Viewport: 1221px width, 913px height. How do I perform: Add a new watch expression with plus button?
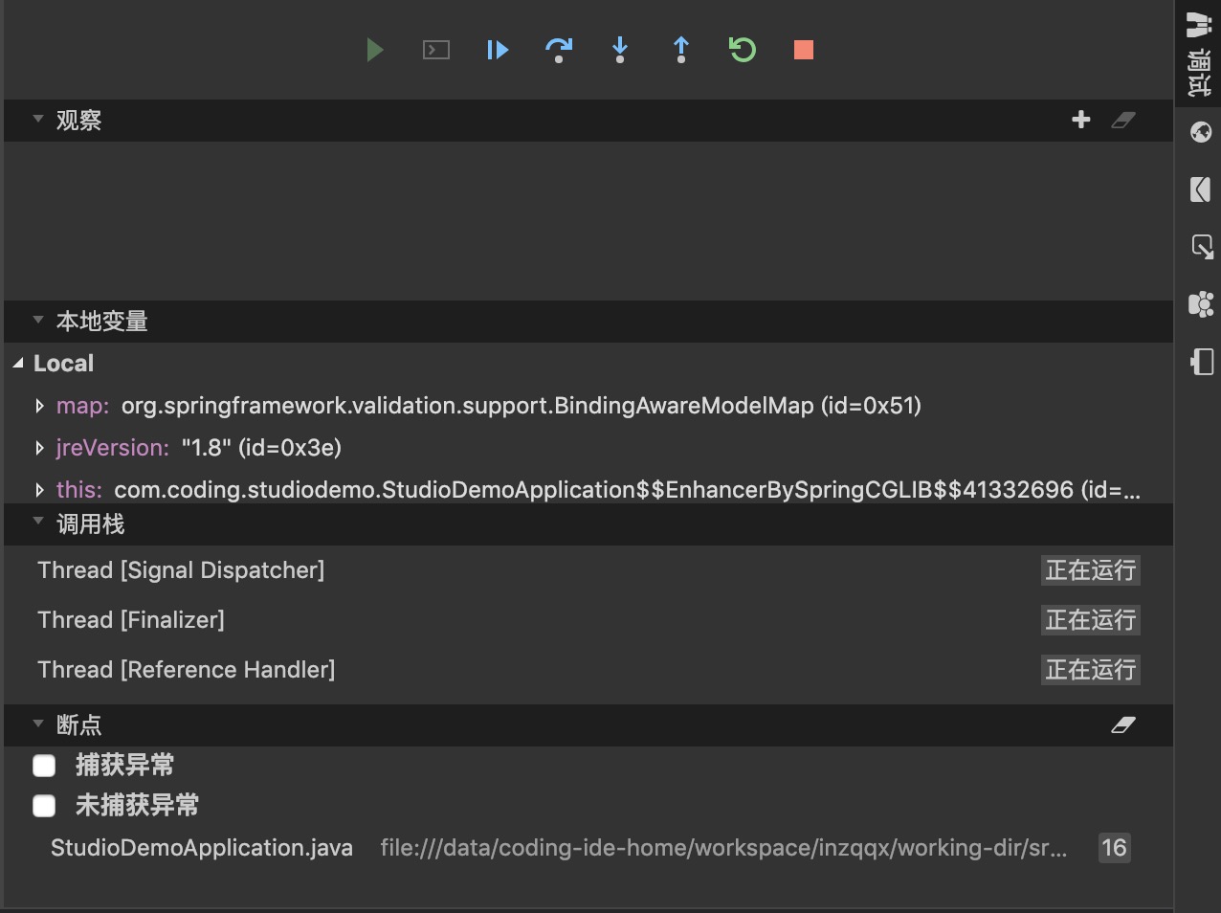click(1080, 121)
